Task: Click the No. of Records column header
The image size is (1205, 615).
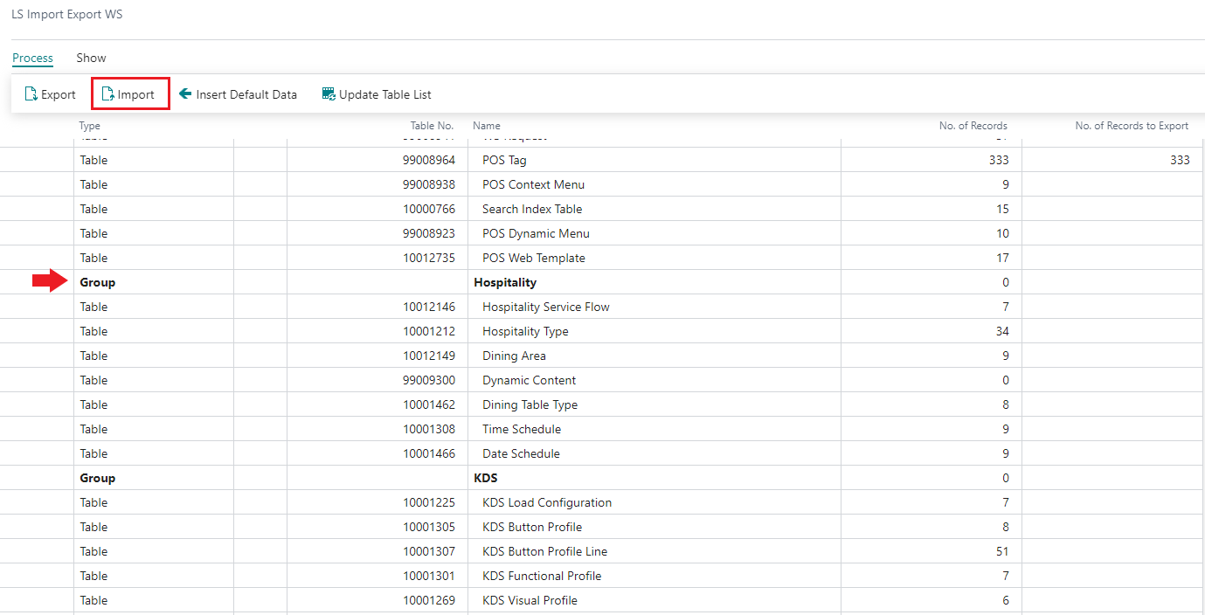Action: pyautogui.click(x=973, y=126)
